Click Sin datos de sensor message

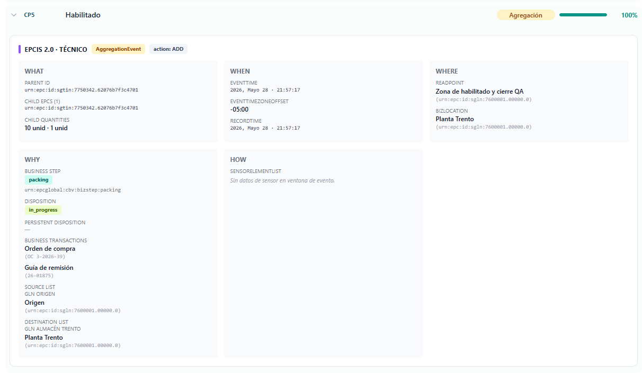point(282,181)
